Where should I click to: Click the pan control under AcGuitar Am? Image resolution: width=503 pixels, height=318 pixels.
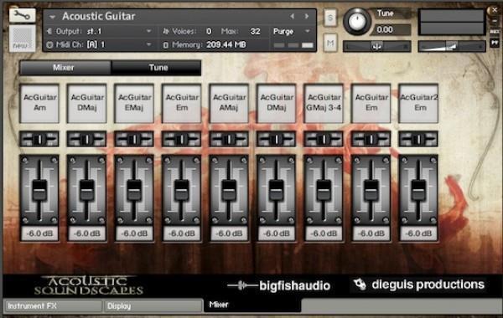coord(39,139)
